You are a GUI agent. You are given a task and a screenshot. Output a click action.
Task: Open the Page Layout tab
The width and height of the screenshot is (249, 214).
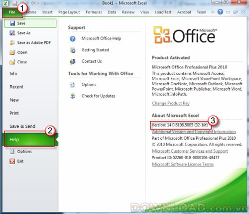point(69,12)
